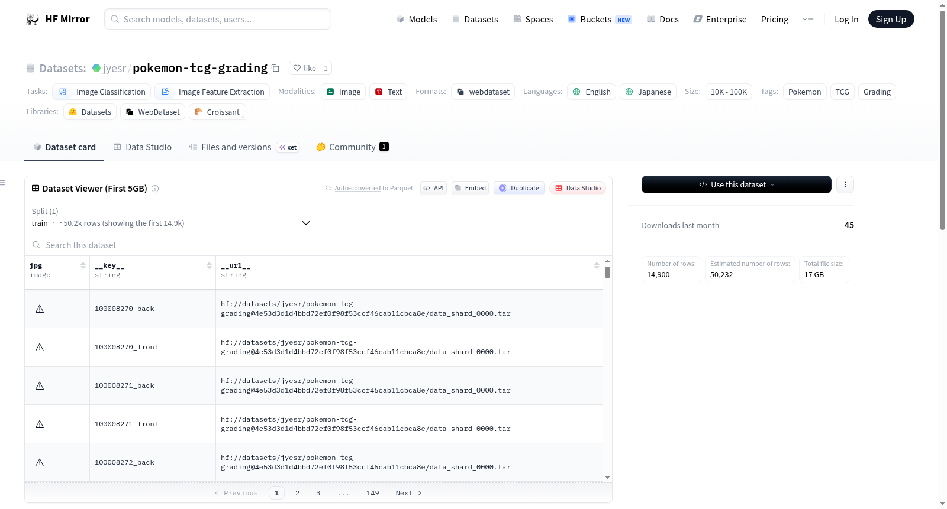Open the Docs page
This screenshot has width=947, height=509.
tap(663, 20)
